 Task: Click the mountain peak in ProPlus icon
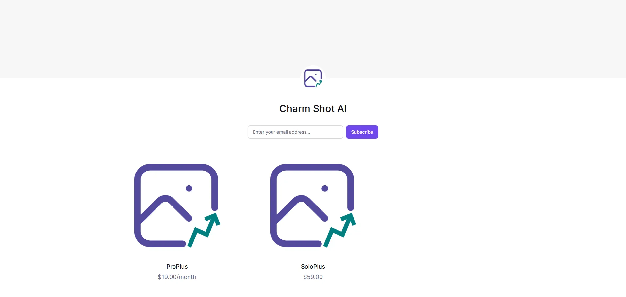coord(166,199)
